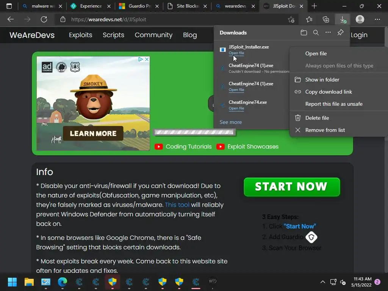Image resolution: width=388 pixels, height=291 pixels.
Task: Add this page to favorites star icon
Action: pyautogui.click(x=291, y=19)
